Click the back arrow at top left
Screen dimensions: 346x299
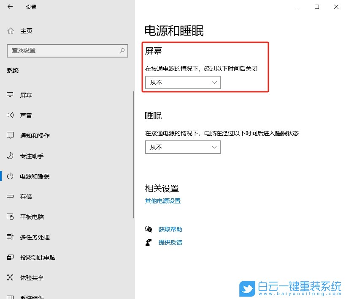point(9,7)
